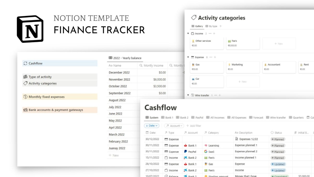Click the tag icon beside Activity categories link
The image size is (314, 177).
point(25,83)
